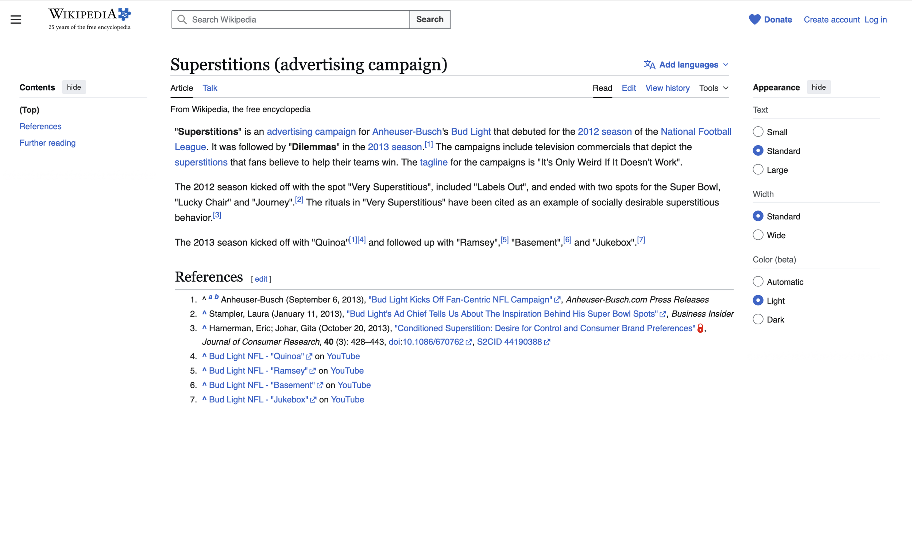Screen dimensions: 912x552
Task: Select the Read tab
Action: [x=602, y=88]
